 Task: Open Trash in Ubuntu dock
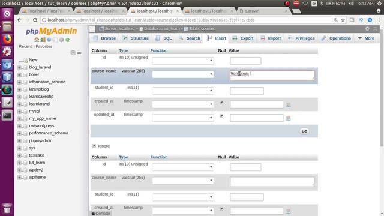(7, 208)
